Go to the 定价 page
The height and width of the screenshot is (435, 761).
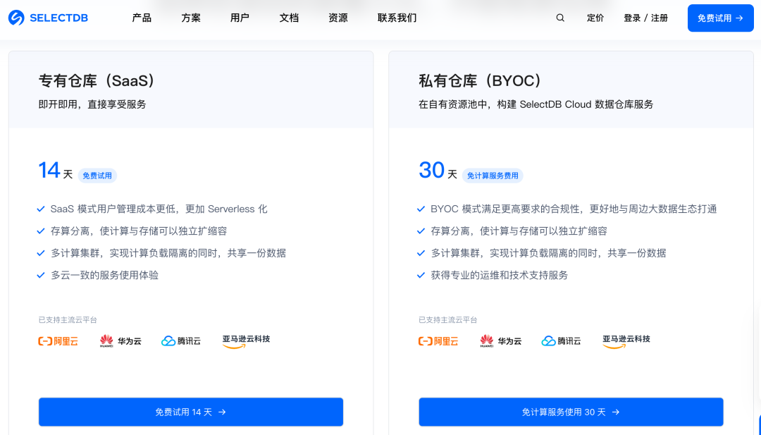pyautogui.click(x=595, y=18)
